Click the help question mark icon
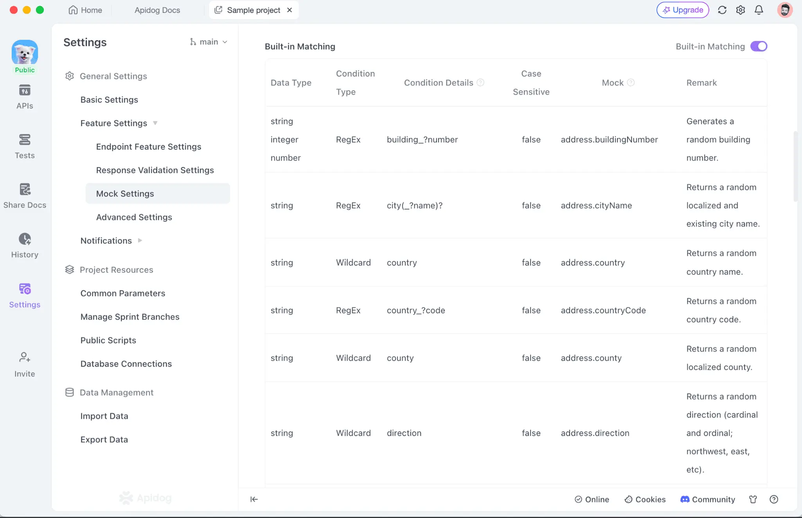802x518 pixels. (773, 499)
